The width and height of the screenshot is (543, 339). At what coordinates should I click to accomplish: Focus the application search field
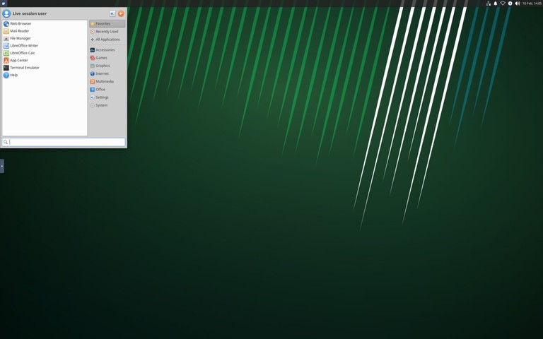point(64,142)
